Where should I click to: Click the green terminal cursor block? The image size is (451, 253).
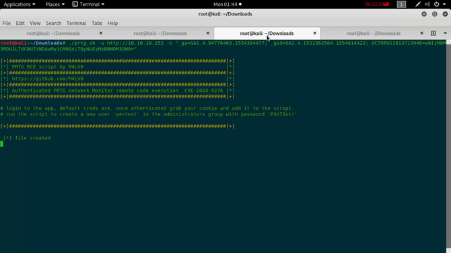(x=2, y=144)
